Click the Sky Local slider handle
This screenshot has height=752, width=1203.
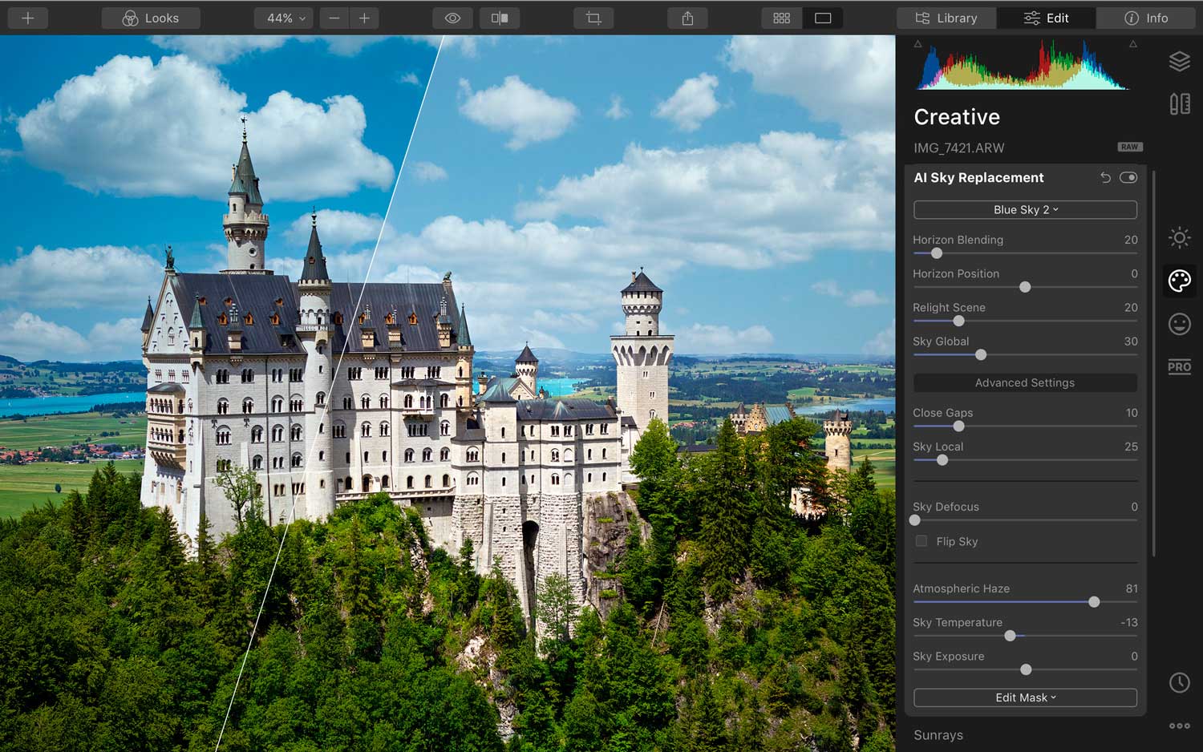(942, 460)
